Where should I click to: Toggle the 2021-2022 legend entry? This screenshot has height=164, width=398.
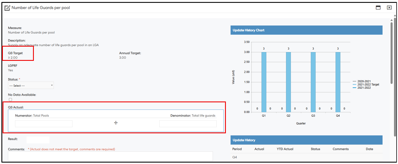364,88
